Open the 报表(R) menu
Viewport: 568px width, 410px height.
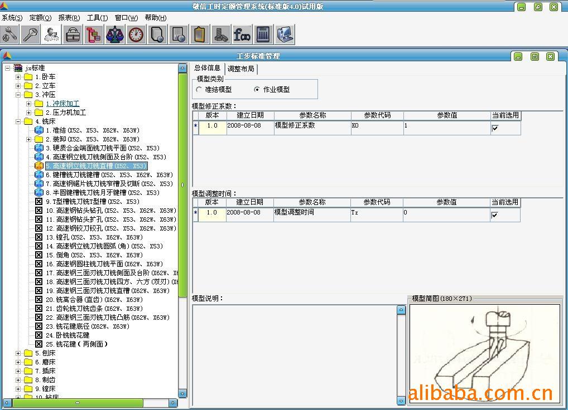(69, 18)
